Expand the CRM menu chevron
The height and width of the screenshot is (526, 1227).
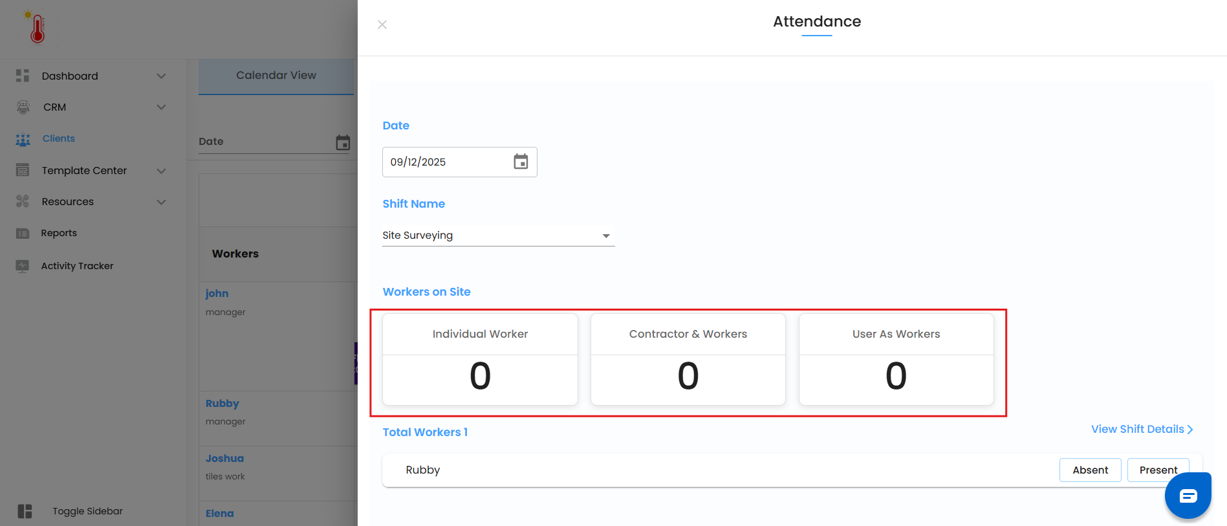(x=161, y=107)
